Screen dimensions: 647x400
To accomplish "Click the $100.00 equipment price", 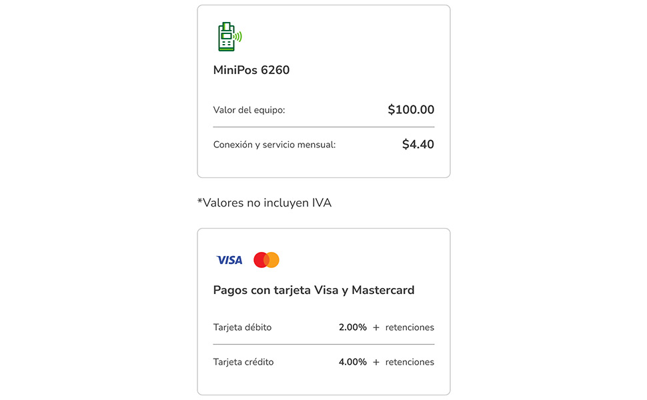I will pos(411,110).
